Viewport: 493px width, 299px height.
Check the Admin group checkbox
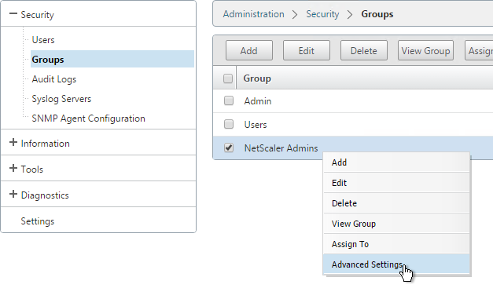pos(229,100)
